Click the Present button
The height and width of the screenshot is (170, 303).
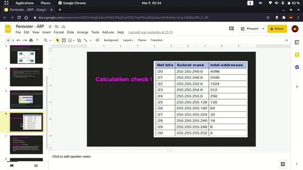coord(250,29)
